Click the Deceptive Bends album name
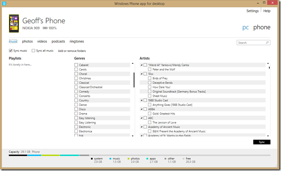 163,83
